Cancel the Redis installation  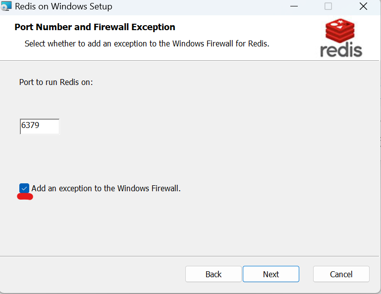click(341, 274)
